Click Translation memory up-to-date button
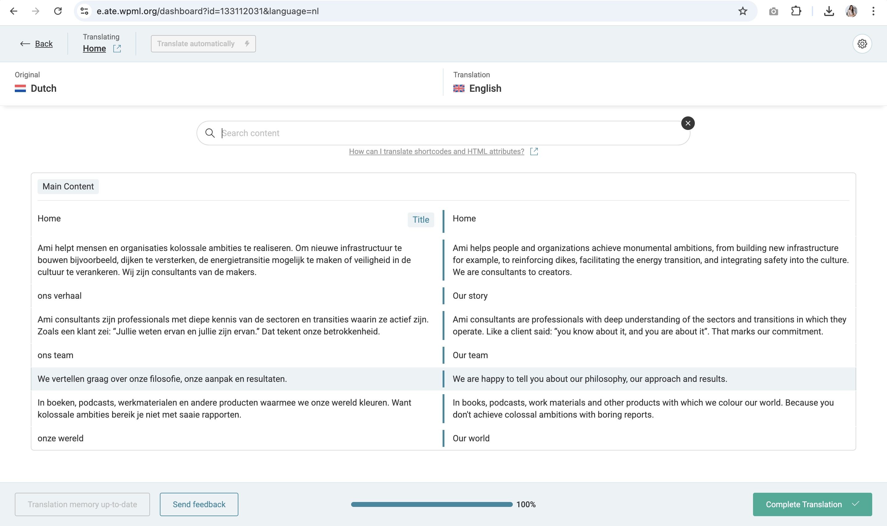Viewport: 887px width, 526px height. [82, 504]
